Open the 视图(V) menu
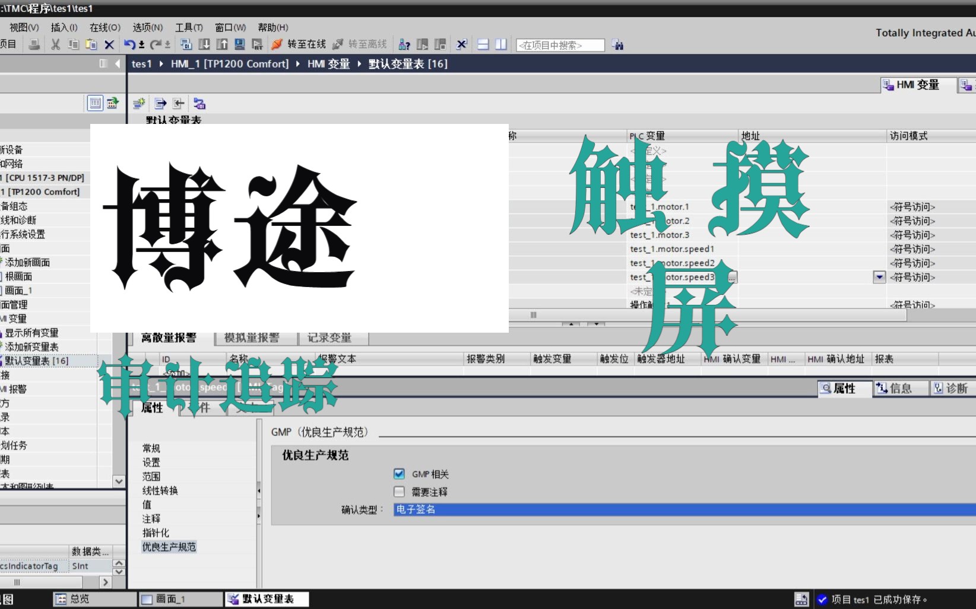Viewport: 976px width, 609px height. pos(24,27)
